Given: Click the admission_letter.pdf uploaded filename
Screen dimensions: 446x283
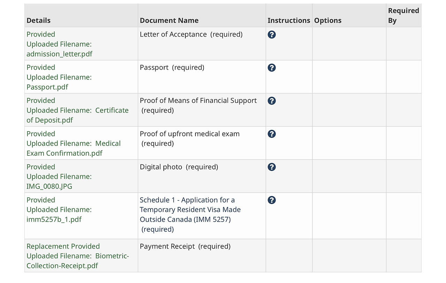Looking at the screenshot, I should pos(59,54).
